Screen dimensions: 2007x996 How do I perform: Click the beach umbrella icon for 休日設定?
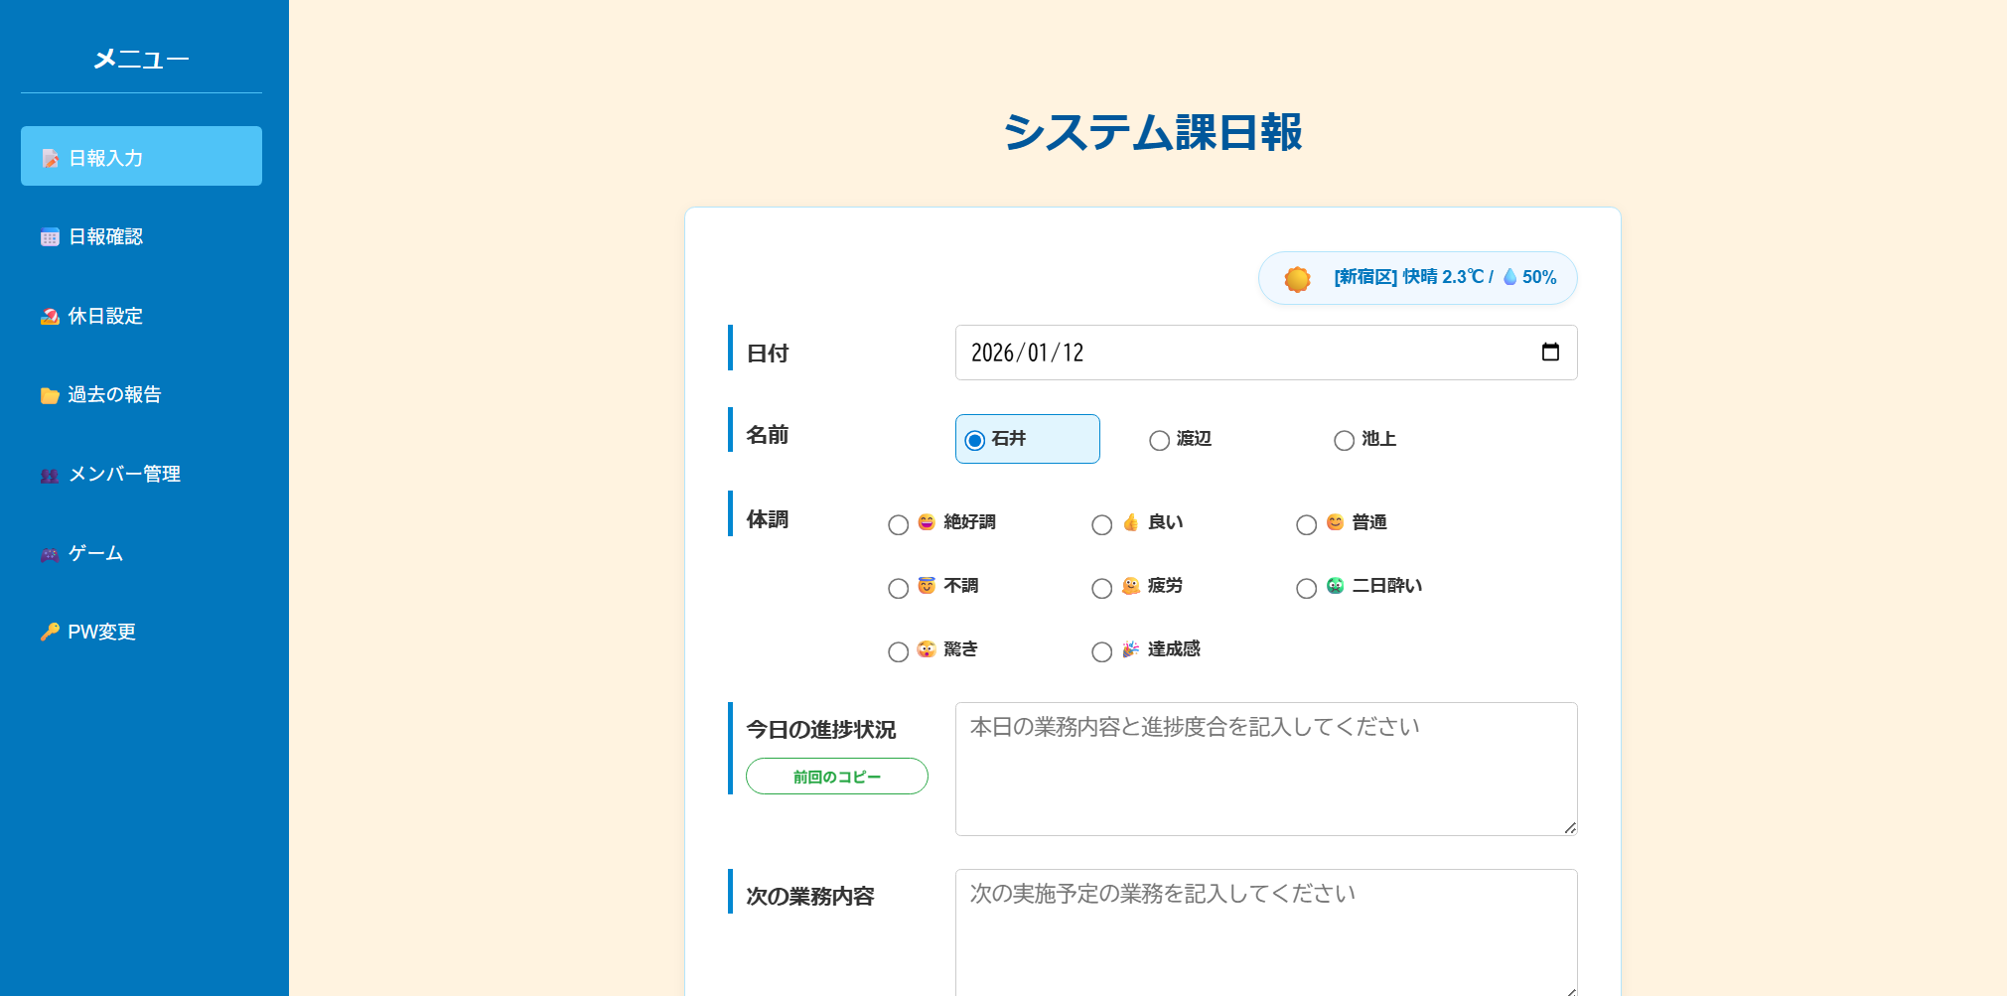(50, 316)
